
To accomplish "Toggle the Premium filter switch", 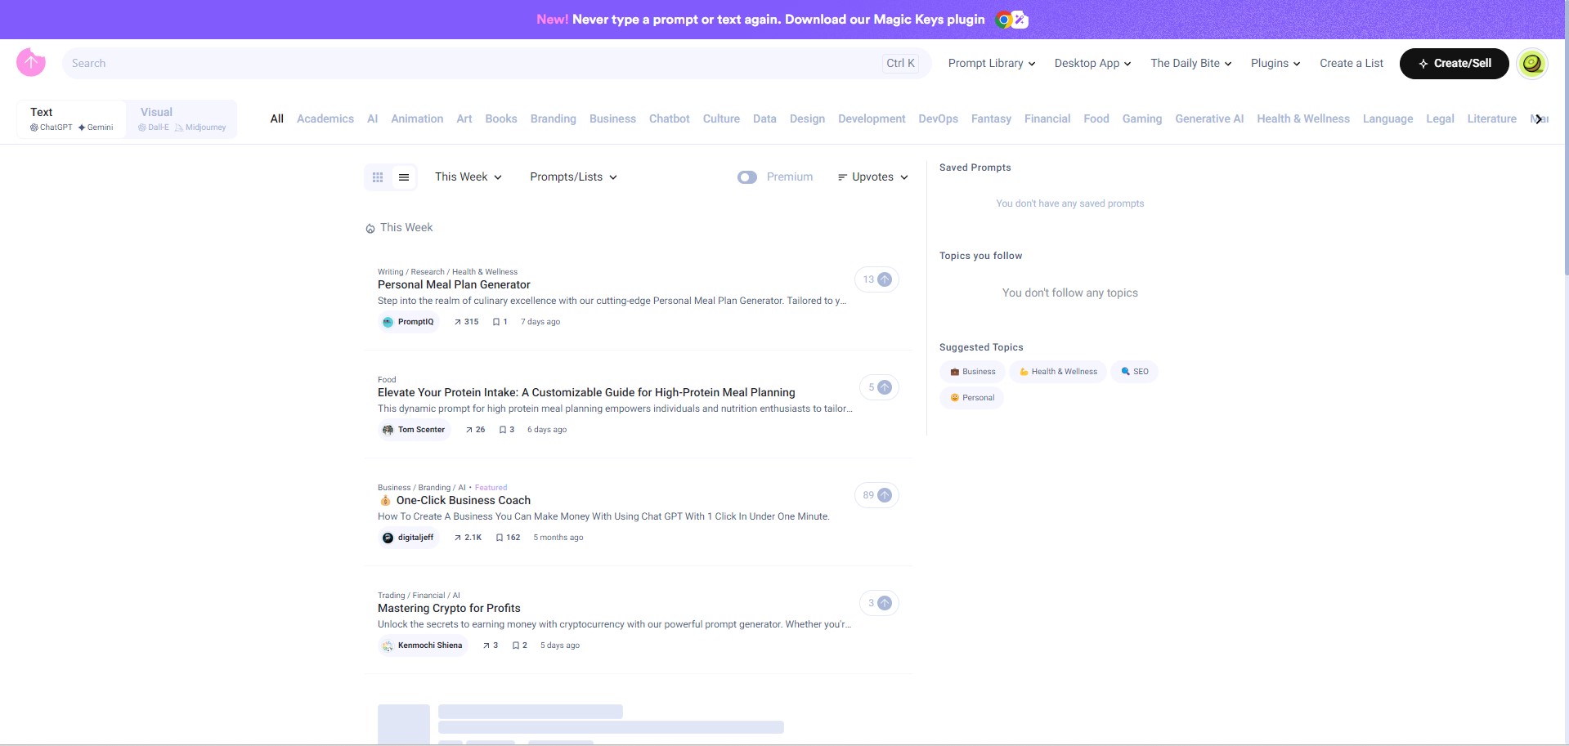I will [747, 177].
